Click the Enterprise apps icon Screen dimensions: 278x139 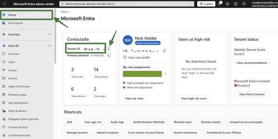4,95
